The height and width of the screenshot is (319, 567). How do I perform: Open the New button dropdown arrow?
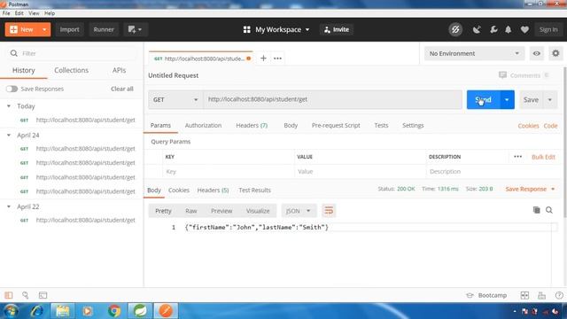(44, 29)
